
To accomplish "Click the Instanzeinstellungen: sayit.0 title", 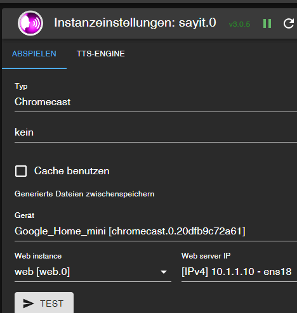I will pyautogui.click(x=135, y=23).
